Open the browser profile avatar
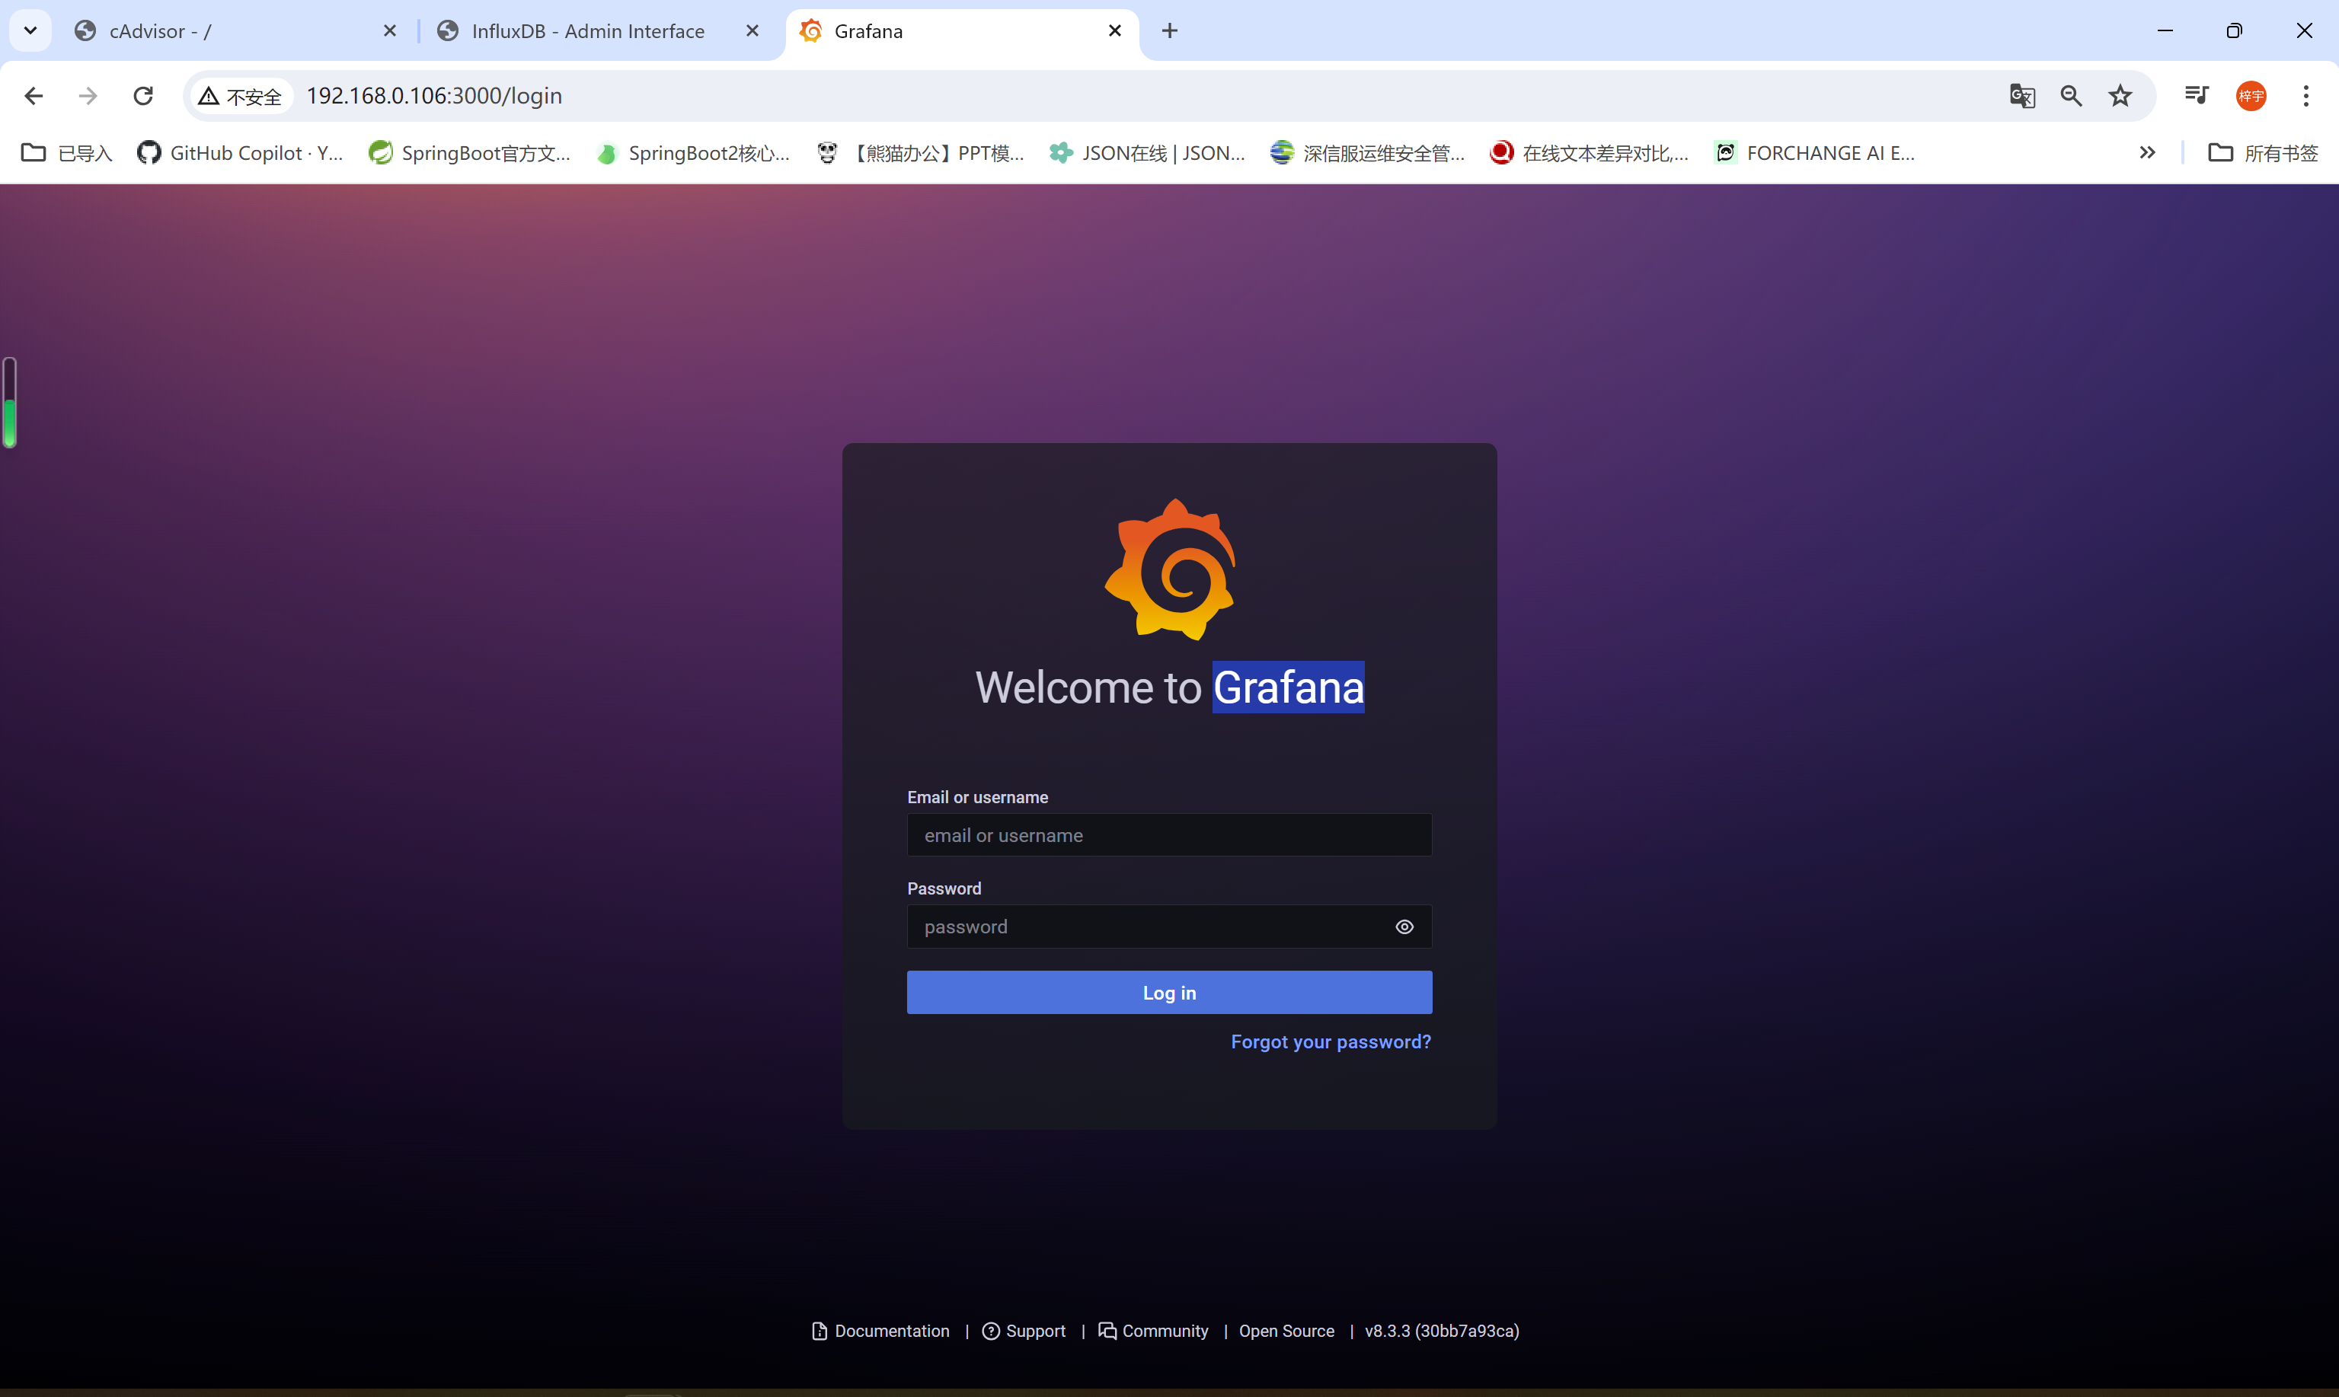 pyautogui.click(x=2251, y=96)
